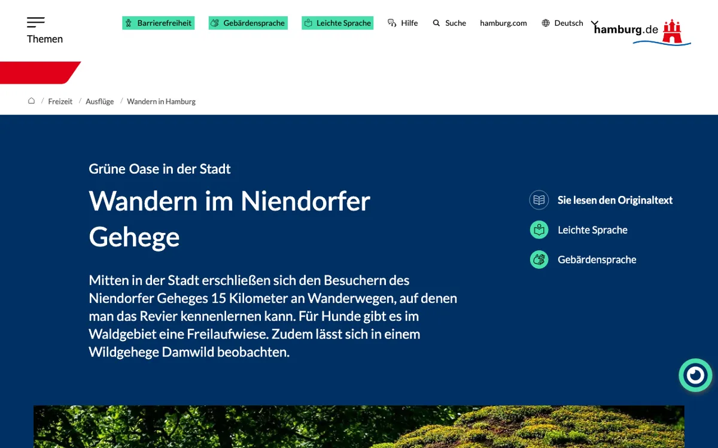Go to Ausflüge breadcrumb link

point(100,102)
